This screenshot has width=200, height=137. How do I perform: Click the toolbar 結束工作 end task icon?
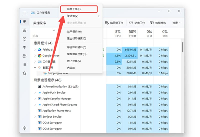pos(131,23)
